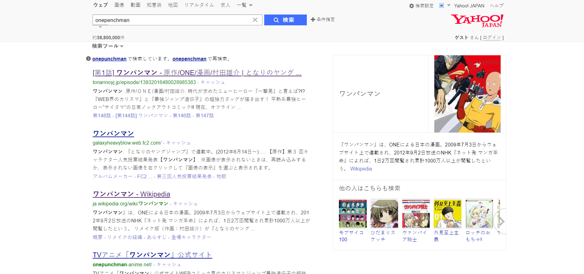Open the cached copy of the tonarinoyj result
Image resolution: width=584 pixels, height=274 pixels.
(x=213, y=82)
